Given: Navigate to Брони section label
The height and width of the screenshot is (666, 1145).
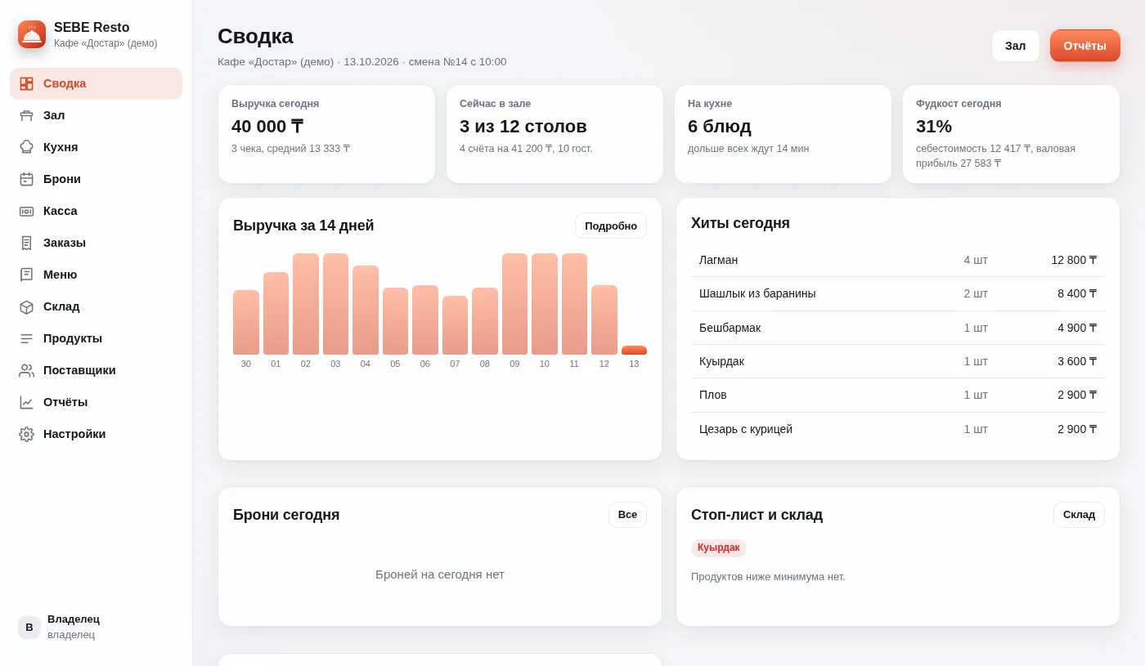Looking at the screenshot, I should [62, 179].
